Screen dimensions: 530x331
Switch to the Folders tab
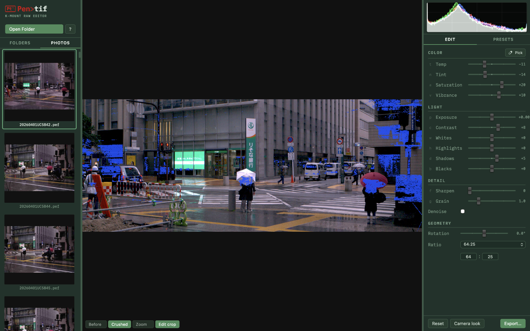point(20,43)
